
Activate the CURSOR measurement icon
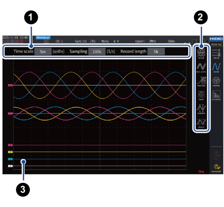201,109
